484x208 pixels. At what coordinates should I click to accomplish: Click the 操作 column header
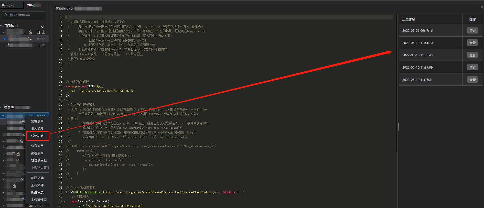(472, 19)
